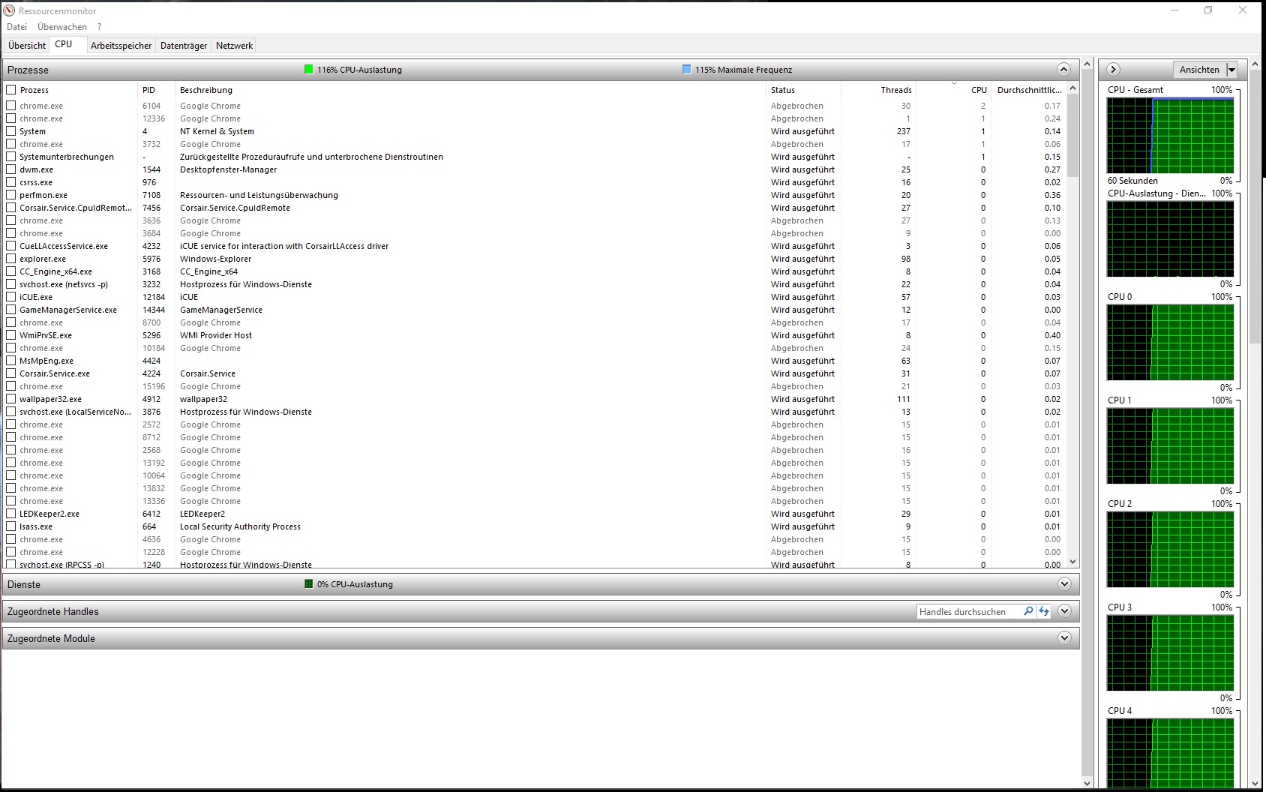Click the Dienste section header bar

pos(541,584)
